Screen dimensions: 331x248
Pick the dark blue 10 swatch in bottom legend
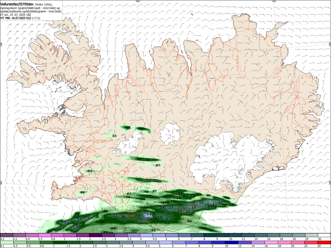pyautogui.click(x=231, y=243)
